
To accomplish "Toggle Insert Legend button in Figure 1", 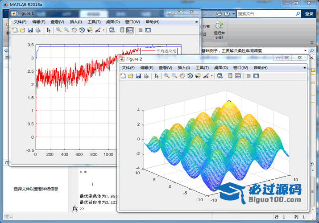I will click(129, 30).
